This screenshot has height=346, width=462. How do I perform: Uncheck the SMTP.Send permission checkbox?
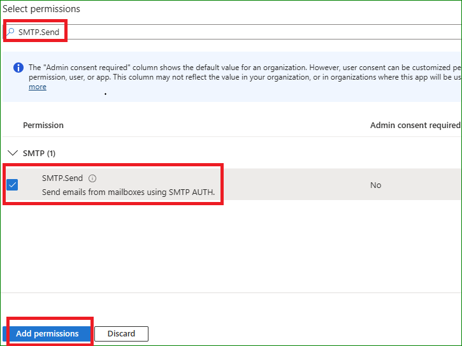12,185
